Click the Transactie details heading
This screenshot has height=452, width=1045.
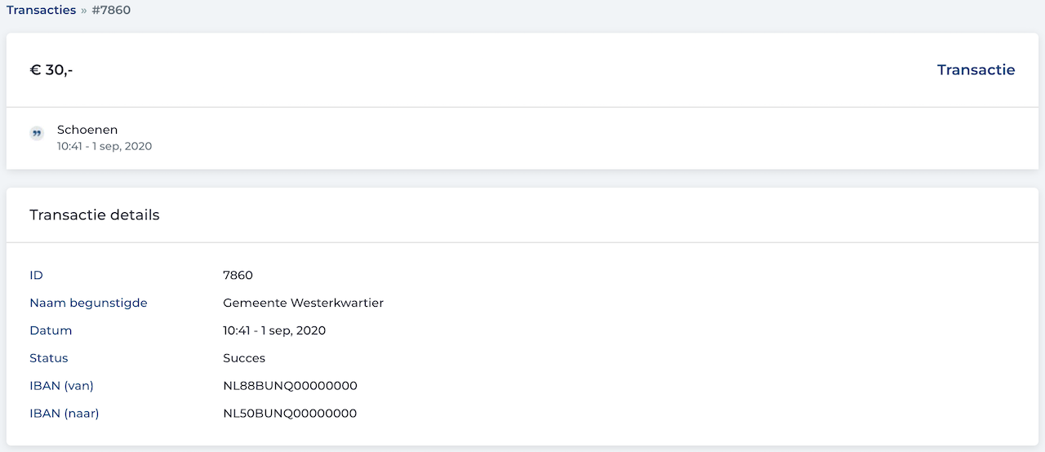tap(95, 215)
